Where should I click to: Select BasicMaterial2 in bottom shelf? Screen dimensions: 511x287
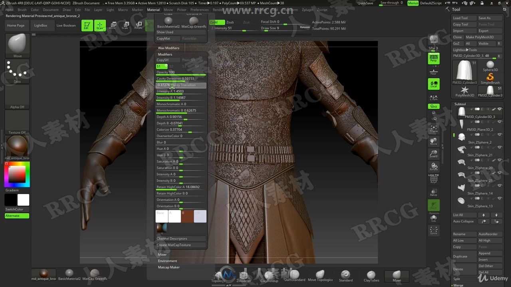69,274
